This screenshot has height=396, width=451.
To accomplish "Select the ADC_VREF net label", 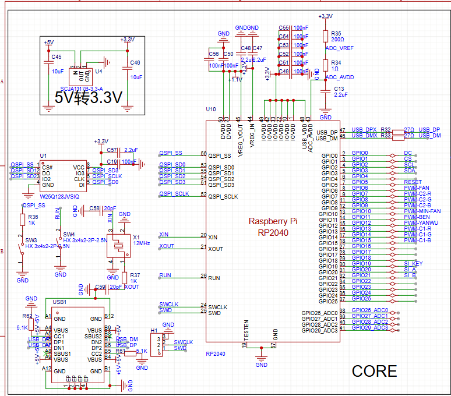I will click(x=340, y=48).
